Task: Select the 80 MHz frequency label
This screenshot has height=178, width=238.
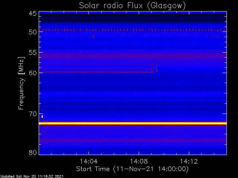Action: (x=33, y=152)
